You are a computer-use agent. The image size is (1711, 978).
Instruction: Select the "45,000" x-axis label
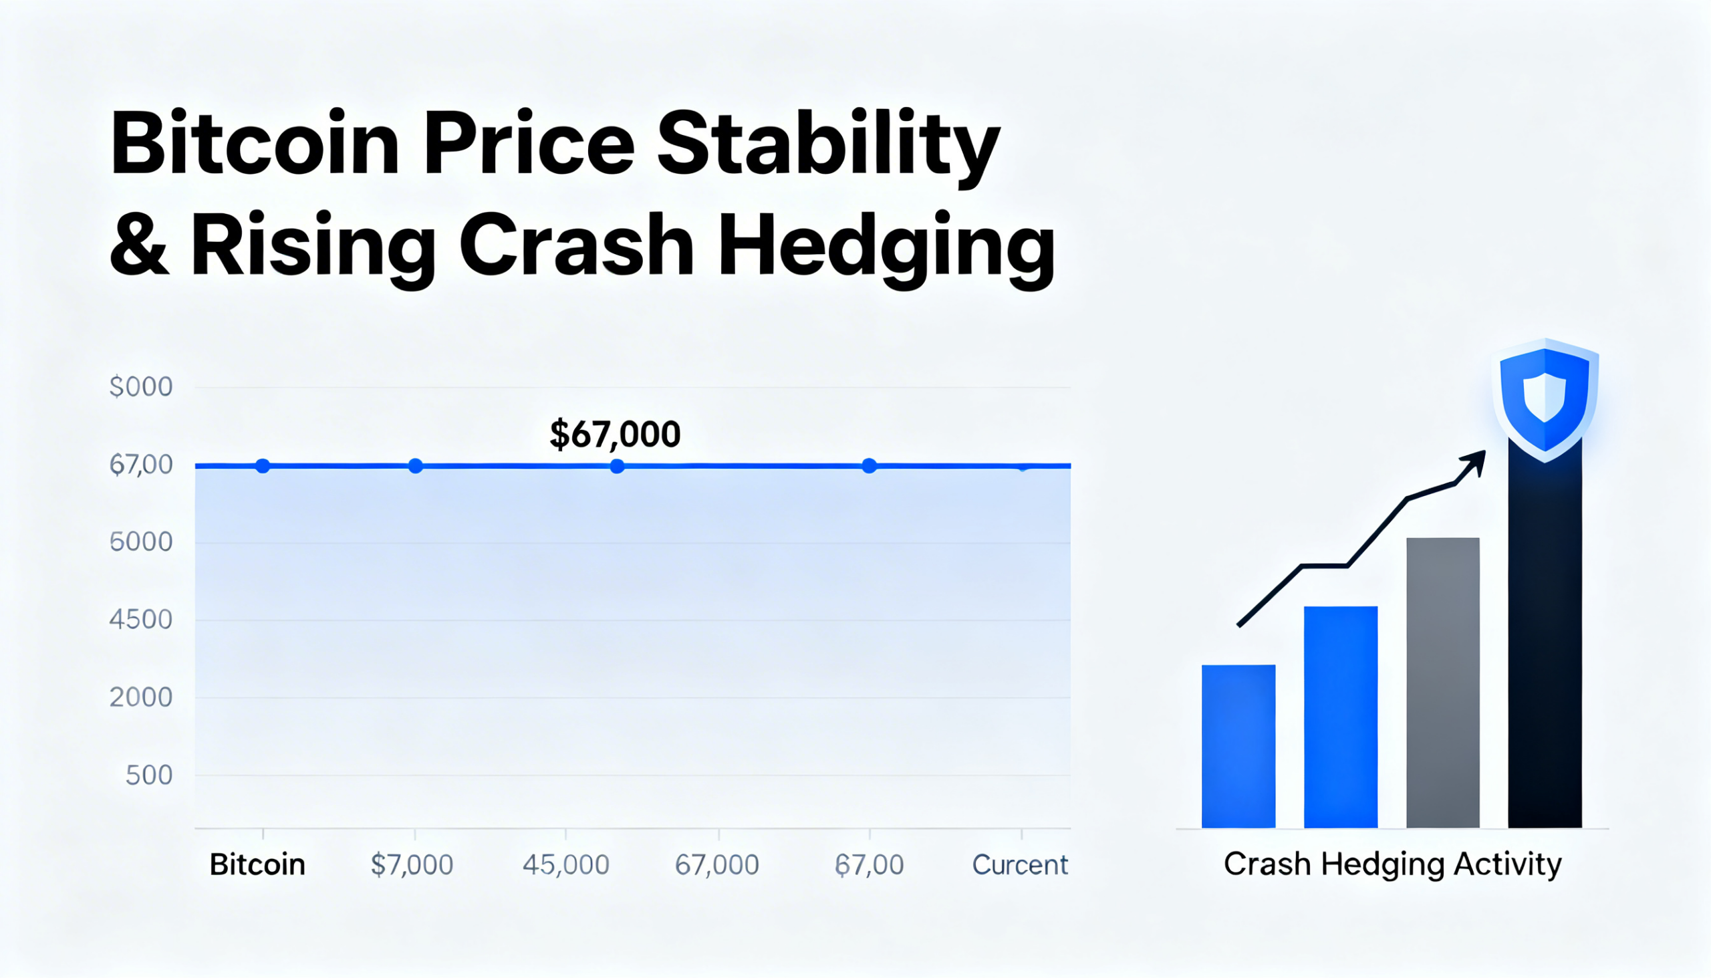tap(565, 864)
